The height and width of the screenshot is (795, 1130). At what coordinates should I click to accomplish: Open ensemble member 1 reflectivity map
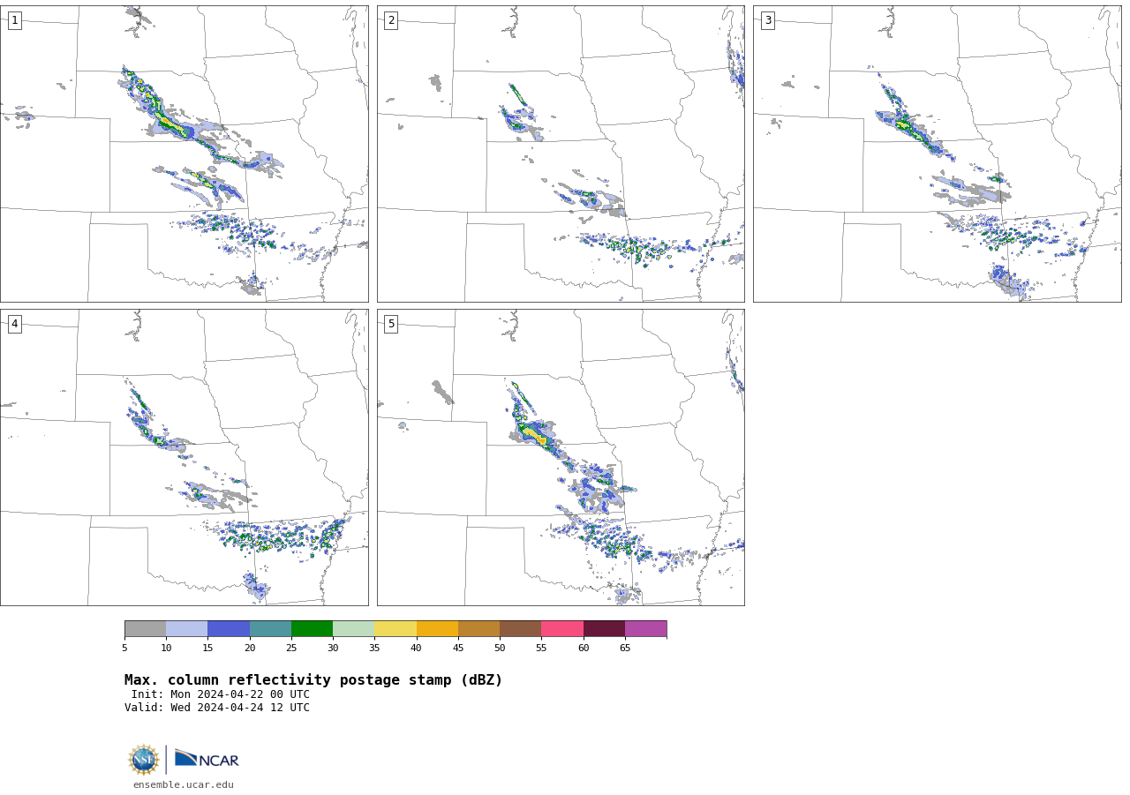pos(185,154)
